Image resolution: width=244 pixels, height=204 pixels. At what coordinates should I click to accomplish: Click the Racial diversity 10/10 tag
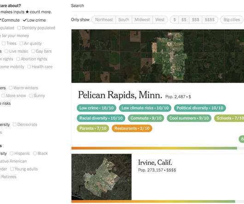[x=101, y=118]
